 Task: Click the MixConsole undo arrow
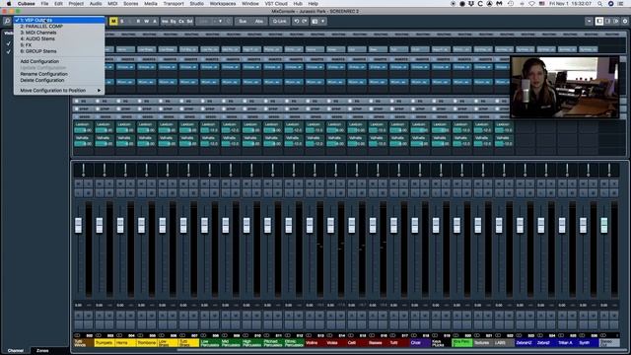pos(297,21)
